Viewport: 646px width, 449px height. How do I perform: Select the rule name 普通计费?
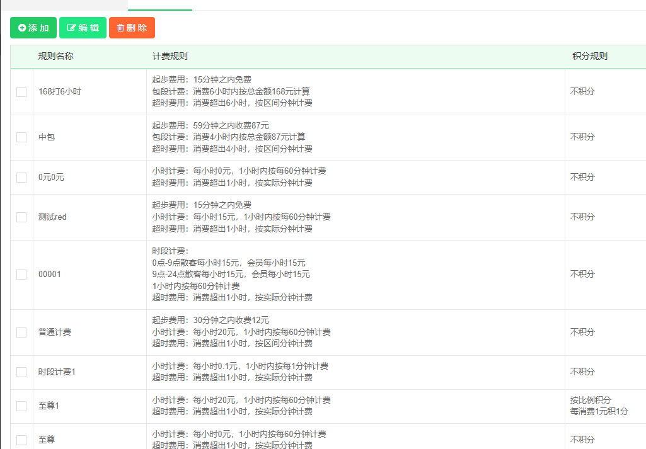(55, 332)
